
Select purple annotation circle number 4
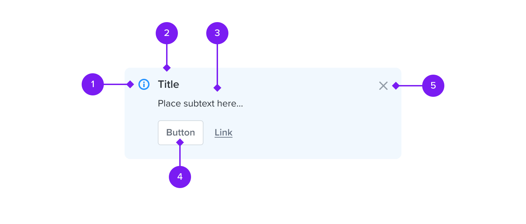[x=180, y=177]
